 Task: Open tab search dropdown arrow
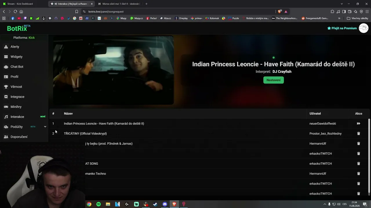coord(342,4)
